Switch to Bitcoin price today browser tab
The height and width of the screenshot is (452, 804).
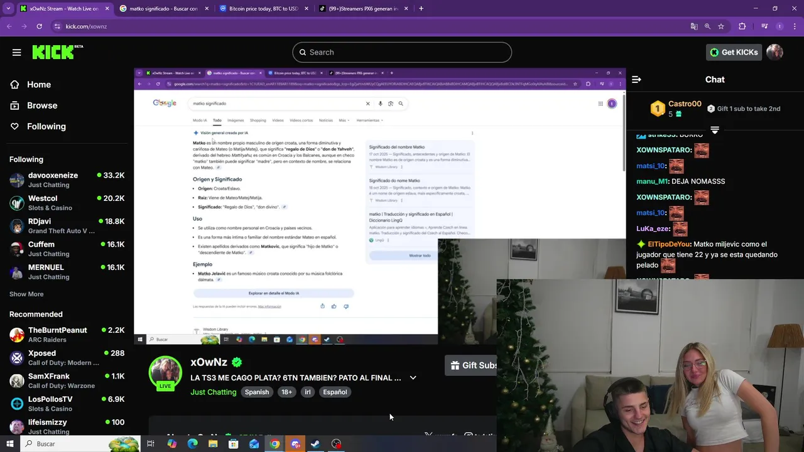pyautogui.click(x=263, y=9)
